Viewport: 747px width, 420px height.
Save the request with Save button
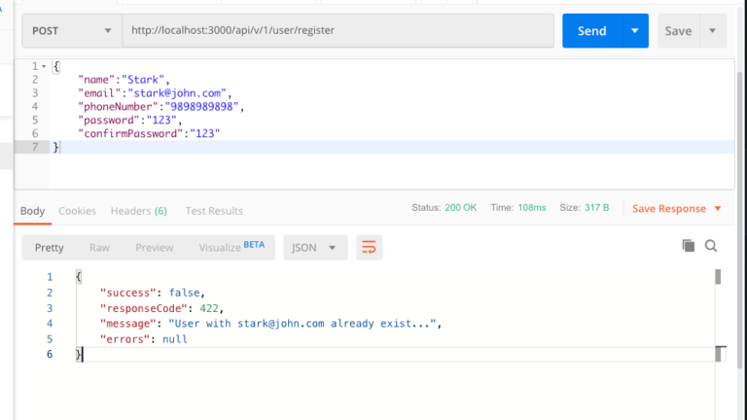(x=678, y=31)
